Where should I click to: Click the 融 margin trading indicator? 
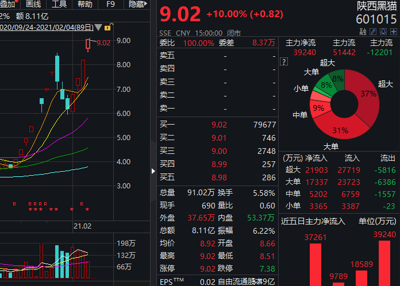(364, 32)
